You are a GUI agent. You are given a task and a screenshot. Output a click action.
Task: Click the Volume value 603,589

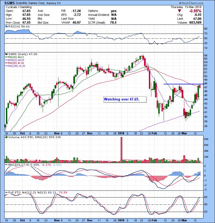point(195,23)
